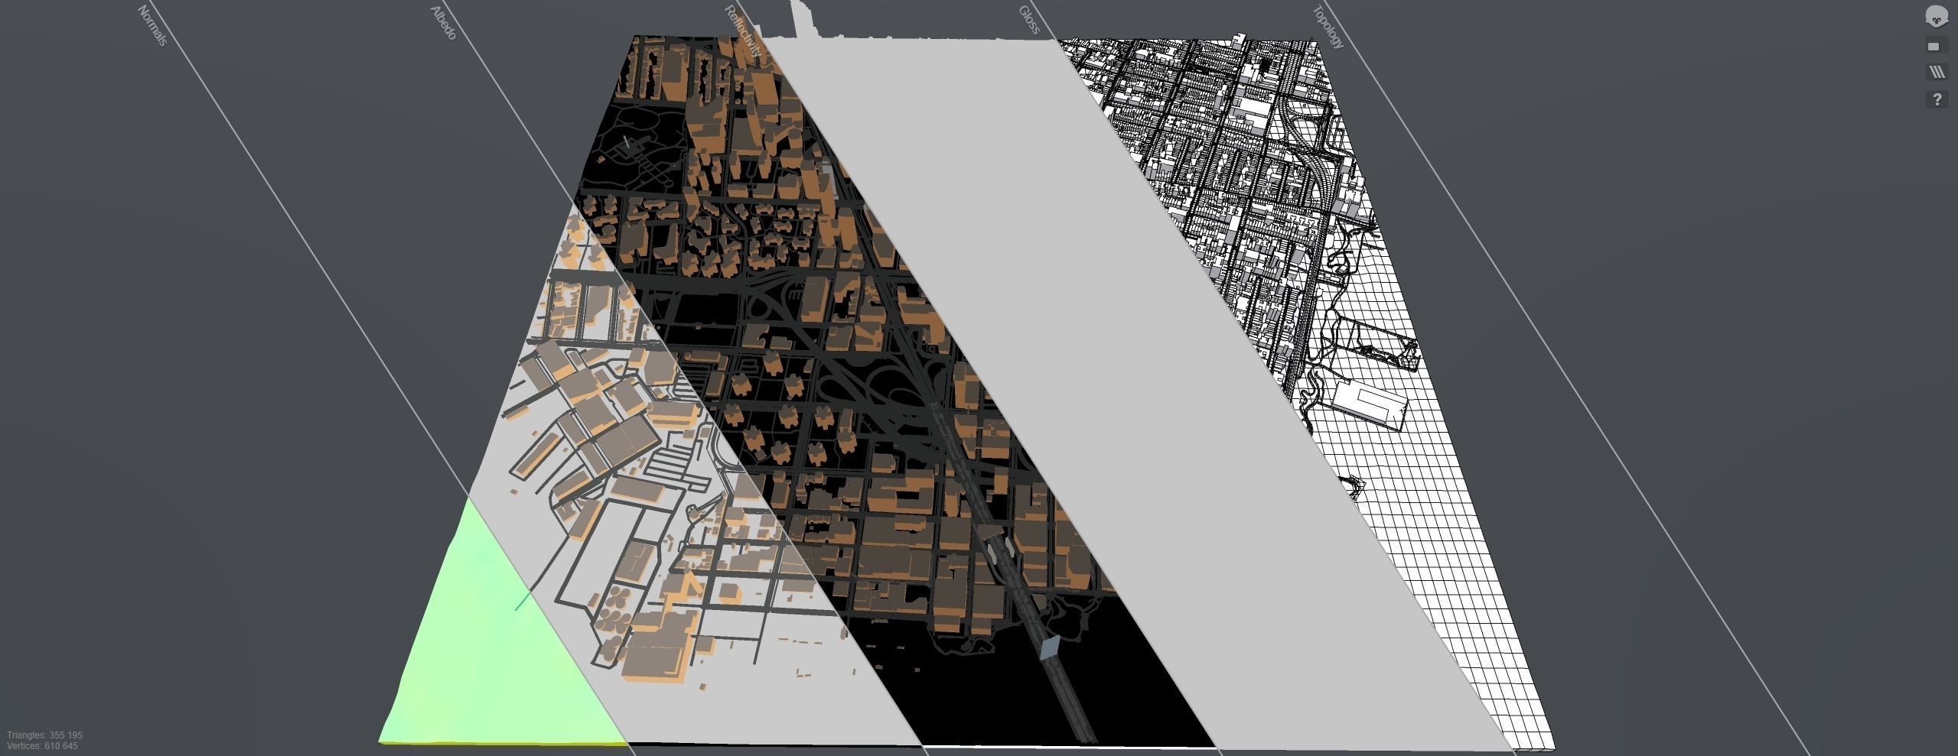
Task: Toggle the layer views striped icon
Action: [x=1937, y=73]
